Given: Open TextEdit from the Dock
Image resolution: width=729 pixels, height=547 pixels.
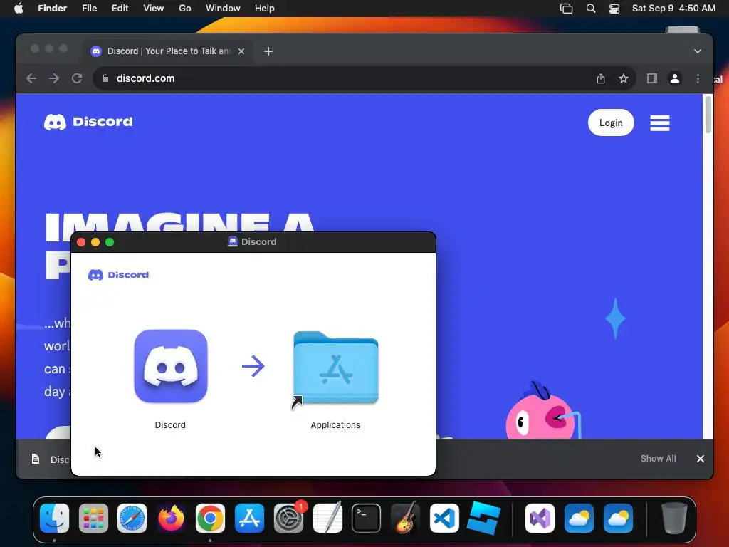Looking at the screenshot, I should pos(327,518).
